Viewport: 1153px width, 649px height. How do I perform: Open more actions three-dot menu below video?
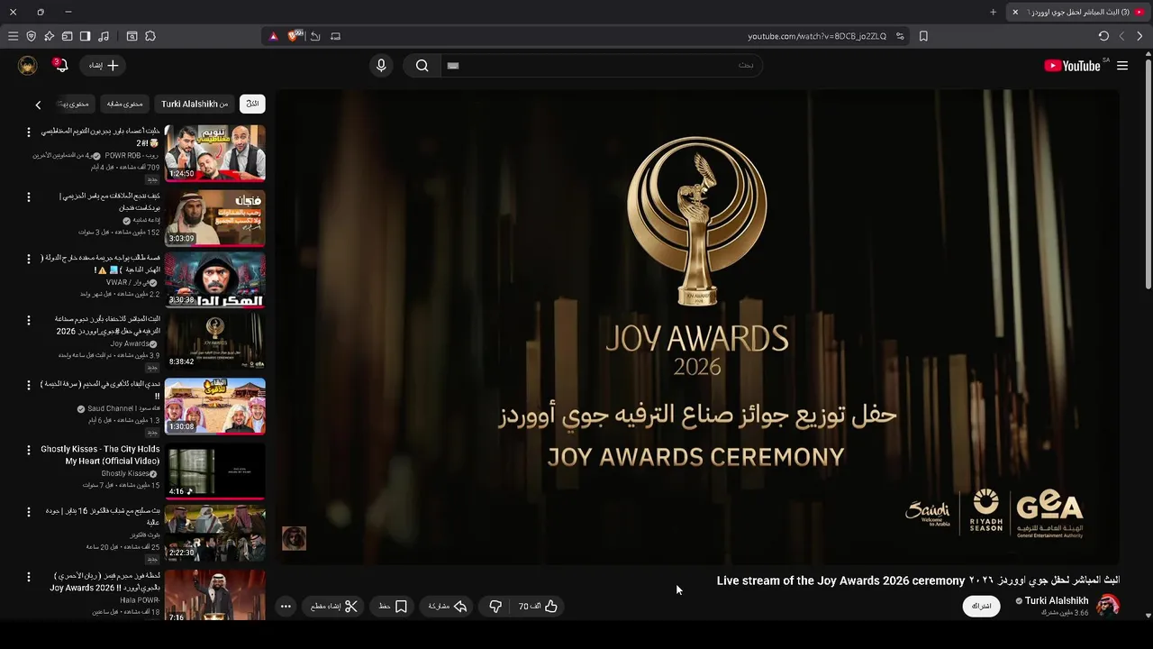point(286,607)
